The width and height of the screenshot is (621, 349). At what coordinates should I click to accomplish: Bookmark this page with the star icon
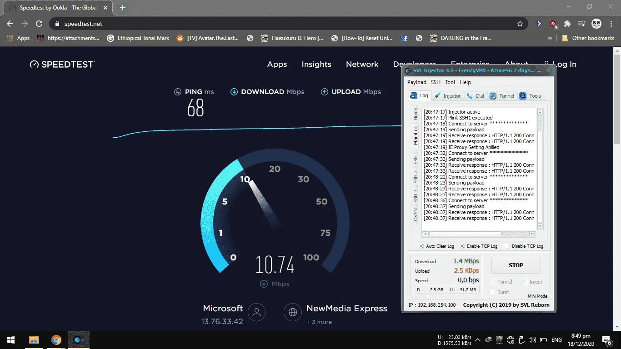(520, 24)
